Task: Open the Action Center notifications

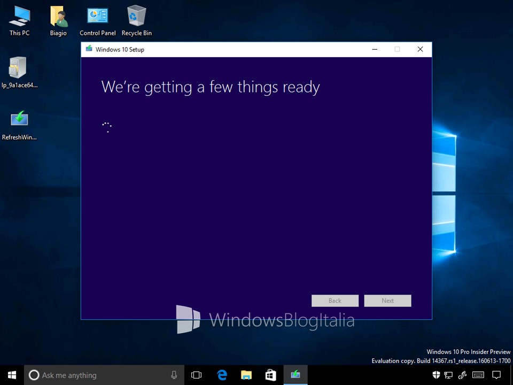Action: 496,375
